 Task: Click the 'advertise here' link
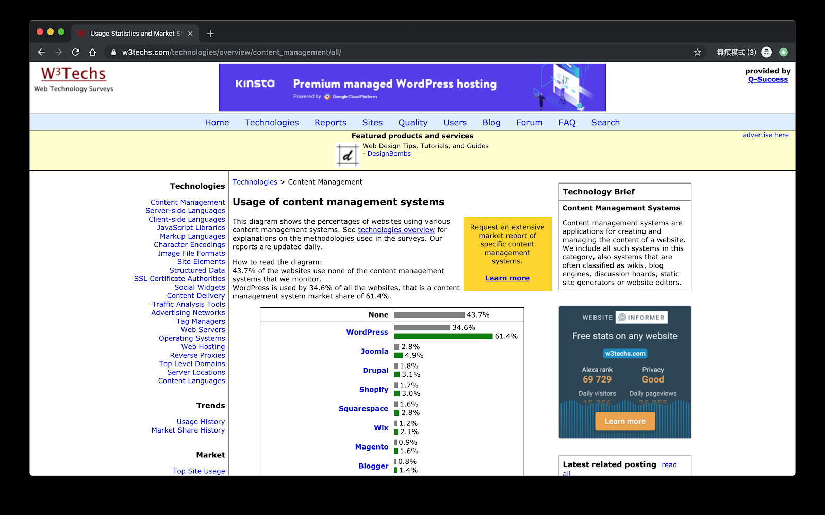(766, 135)
